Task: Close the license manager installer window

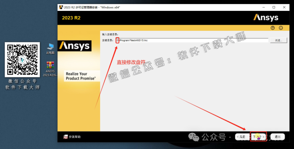Action: [x=284, y=7]
